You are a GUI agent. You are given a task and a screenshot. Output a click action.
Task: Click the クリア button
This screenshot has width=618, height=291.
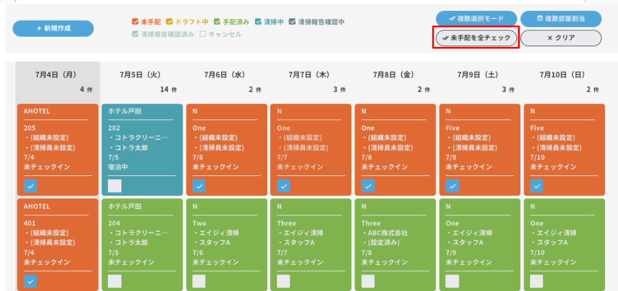(x=560, y=38)
